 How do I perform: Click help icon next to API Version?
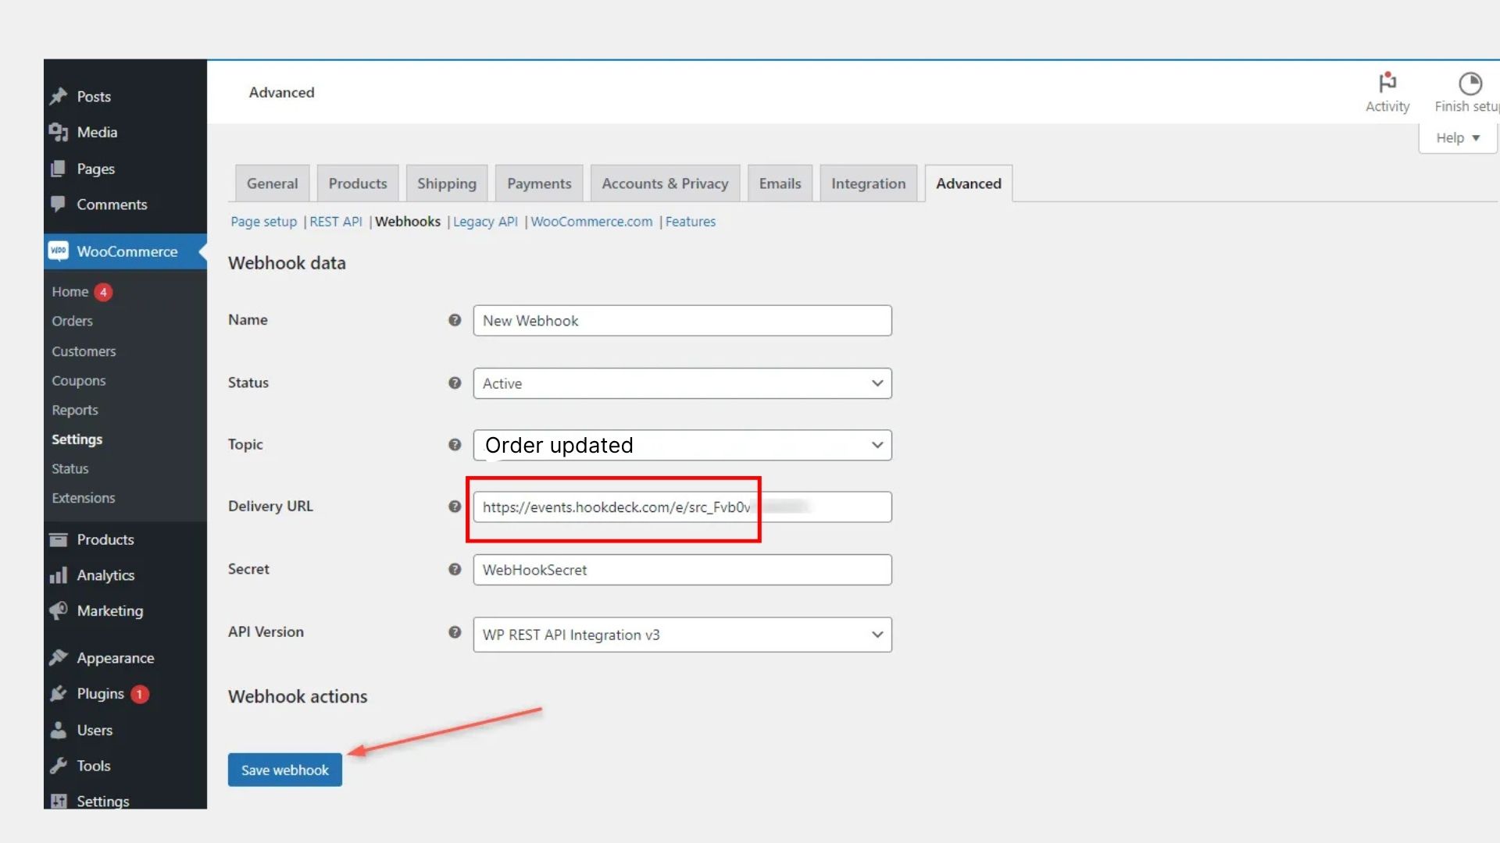(x=455, y=632)
